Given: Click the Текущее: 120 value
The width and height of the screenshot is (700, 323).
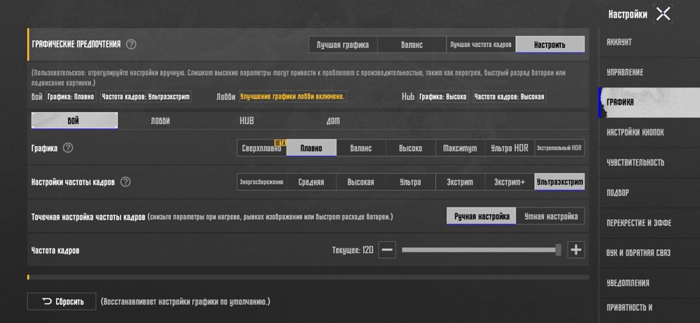Looking at the screenshot, I should pyautogui.click(x=353, y=250).
